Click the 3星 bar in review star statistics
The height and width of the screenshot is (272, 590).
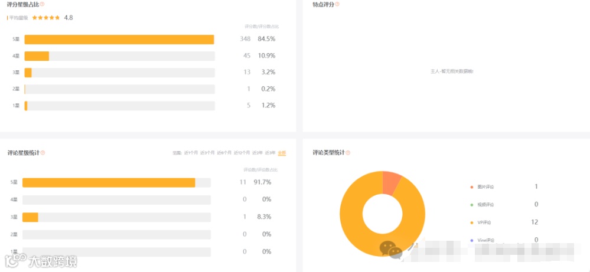coord(30,217)
